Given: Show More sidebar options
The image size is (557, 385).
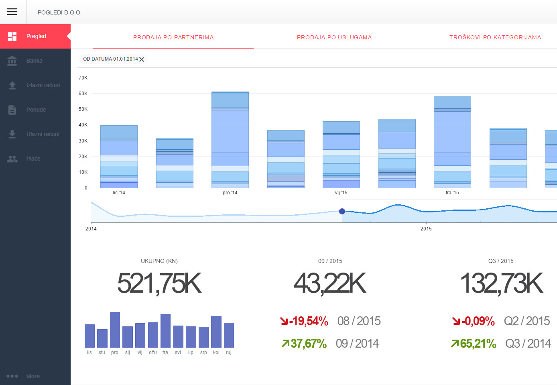Looking at the screenshot, I should pos(35,376).
